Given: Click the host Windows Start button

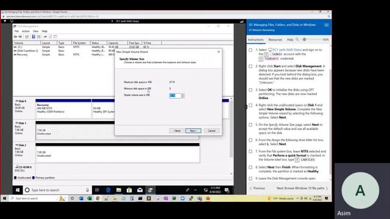Looking at the screenshot, I should pyautogui.click(x=4, y=198).
